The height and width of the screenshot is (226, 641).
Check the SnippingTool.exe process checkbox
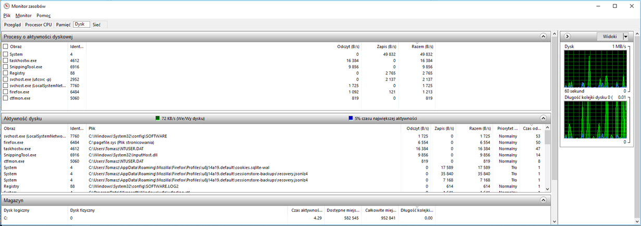coord(6,67)
